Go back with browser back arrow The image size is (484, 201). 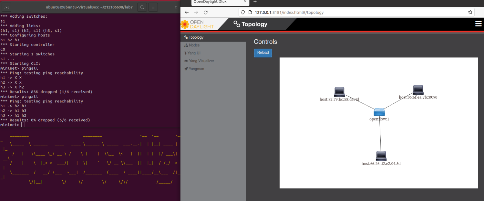187,12
